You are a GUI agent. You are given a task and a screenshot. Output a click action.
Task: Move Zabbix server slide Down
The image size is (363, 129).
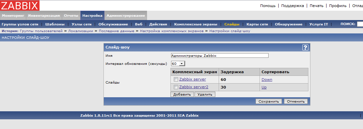point(267,80)
